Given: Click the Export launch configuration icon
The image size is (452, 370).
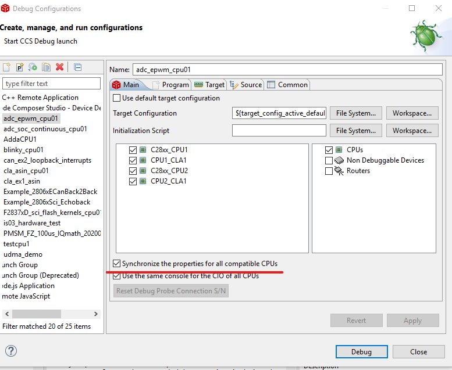Looking at the screenshot, I should [33, 67].
